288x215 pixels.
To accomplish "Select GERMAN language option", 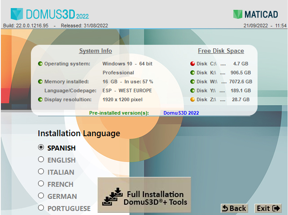I will [x=41, y=196].
